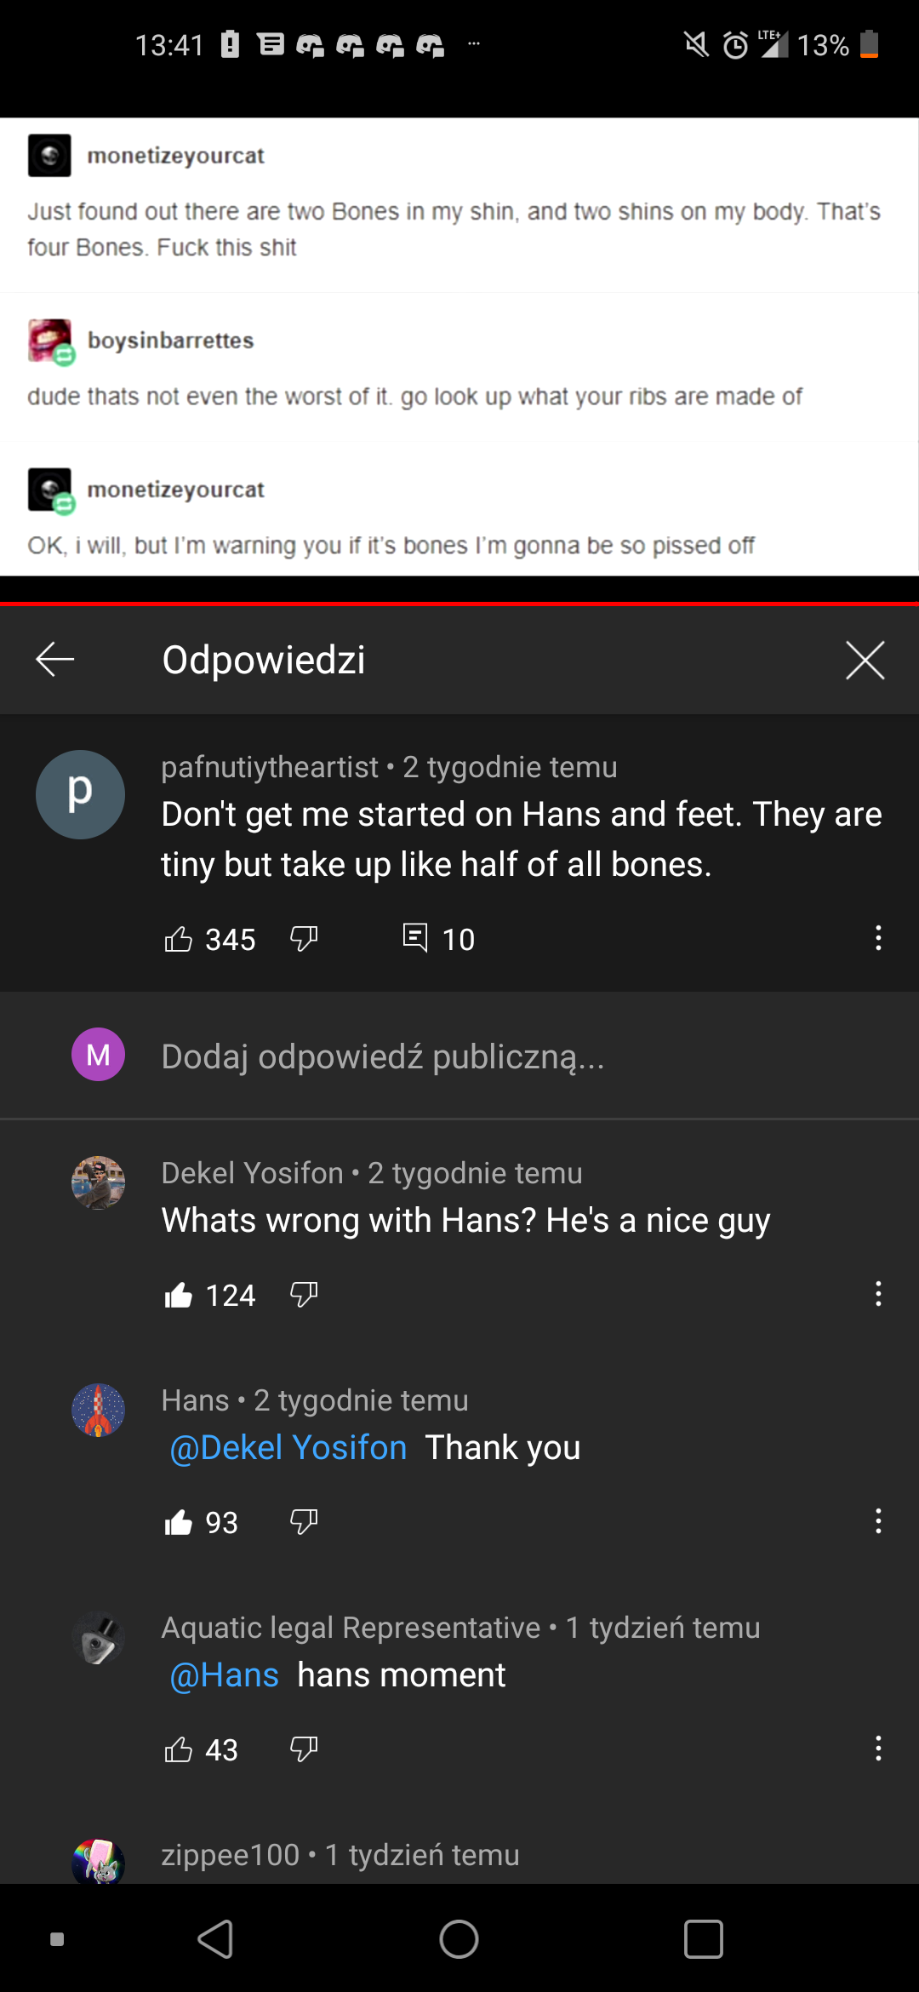Screen dimensions: 919x1992
Task: Open overflow menu on Aquatic legal Representative's reply
Action: point(877,1749)
